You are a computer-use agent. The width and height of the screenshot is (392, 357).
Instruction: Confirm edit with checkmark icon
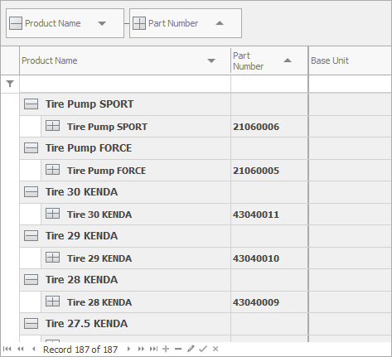tap(203, 349)
